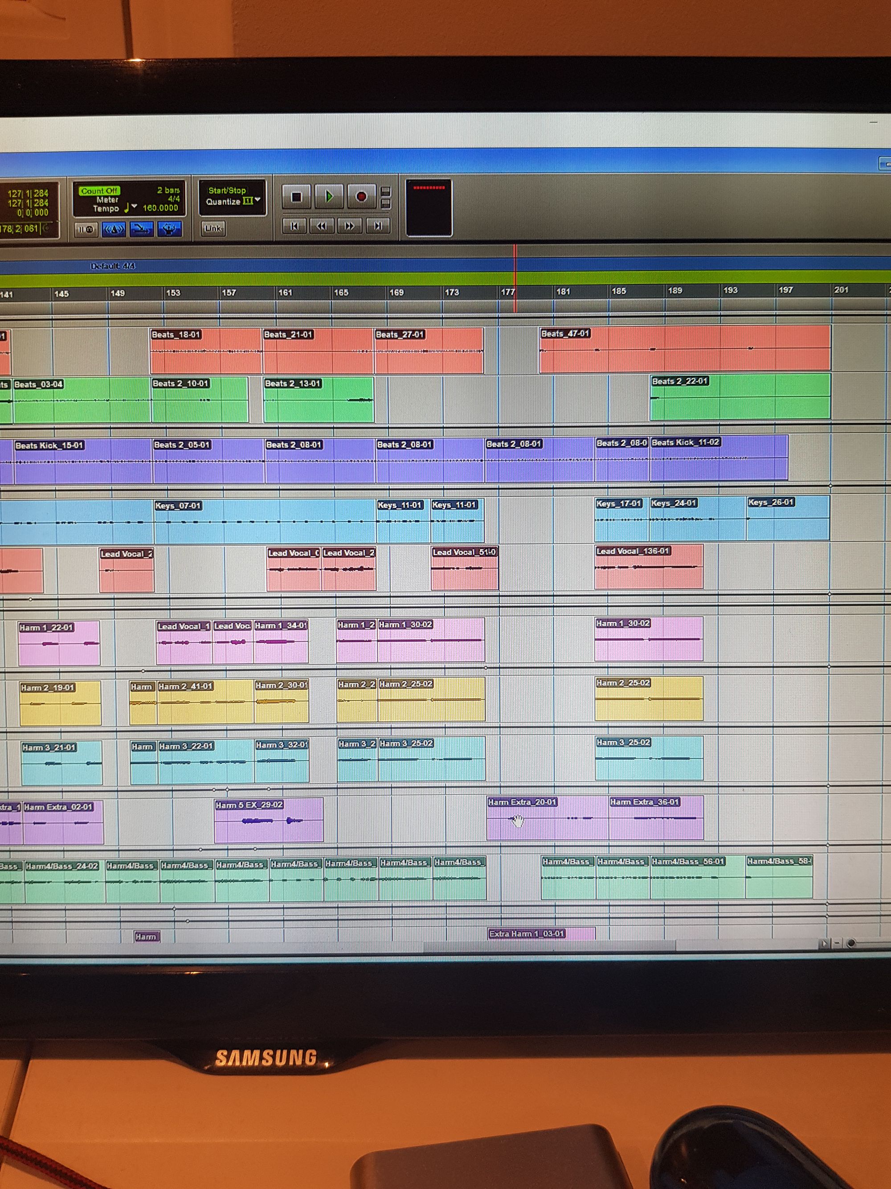Click the red playhead cursor at bar 177

click(515, 279)
